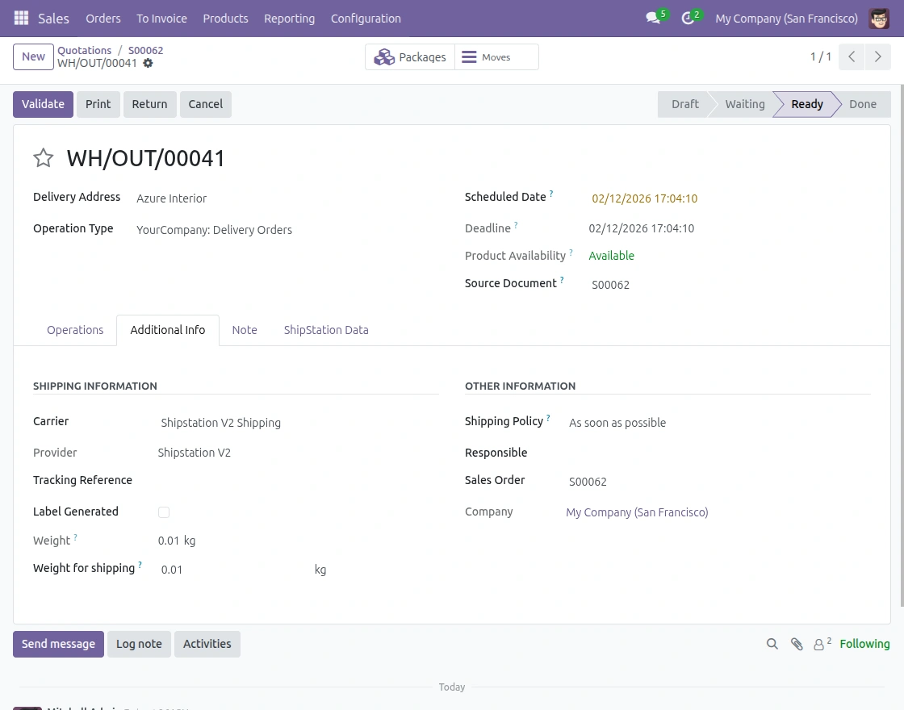Show followers person icon
The width and height of the screenshot is (904, 710).
click(818, 645)
